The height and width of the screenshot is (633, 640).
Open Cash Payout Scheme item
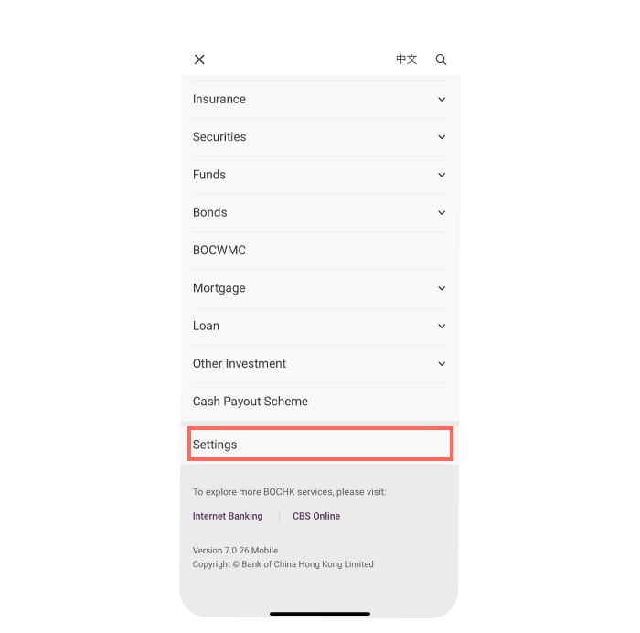(320, 402)
